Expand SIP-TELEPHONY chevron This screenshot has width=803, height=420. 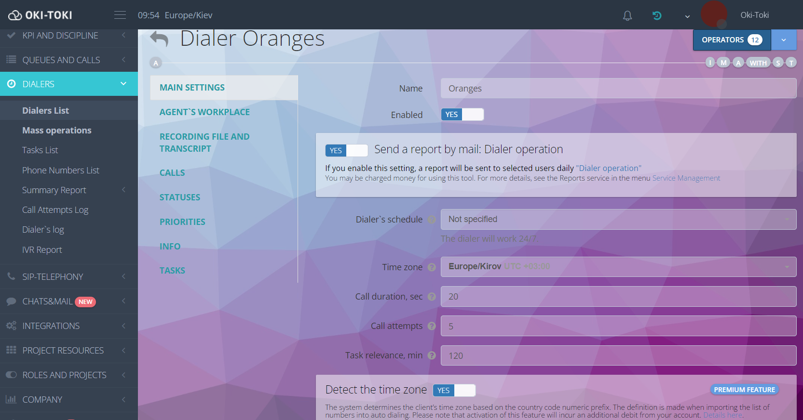(123, 276)
